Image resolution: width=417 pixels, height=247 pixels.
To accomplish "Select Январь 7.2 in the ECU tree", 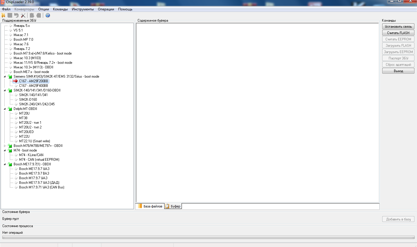I will click(22, 49).
